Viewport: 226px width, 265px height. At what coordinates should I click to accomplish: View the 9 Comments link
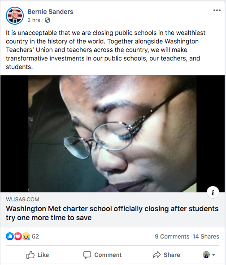(172, 236)
